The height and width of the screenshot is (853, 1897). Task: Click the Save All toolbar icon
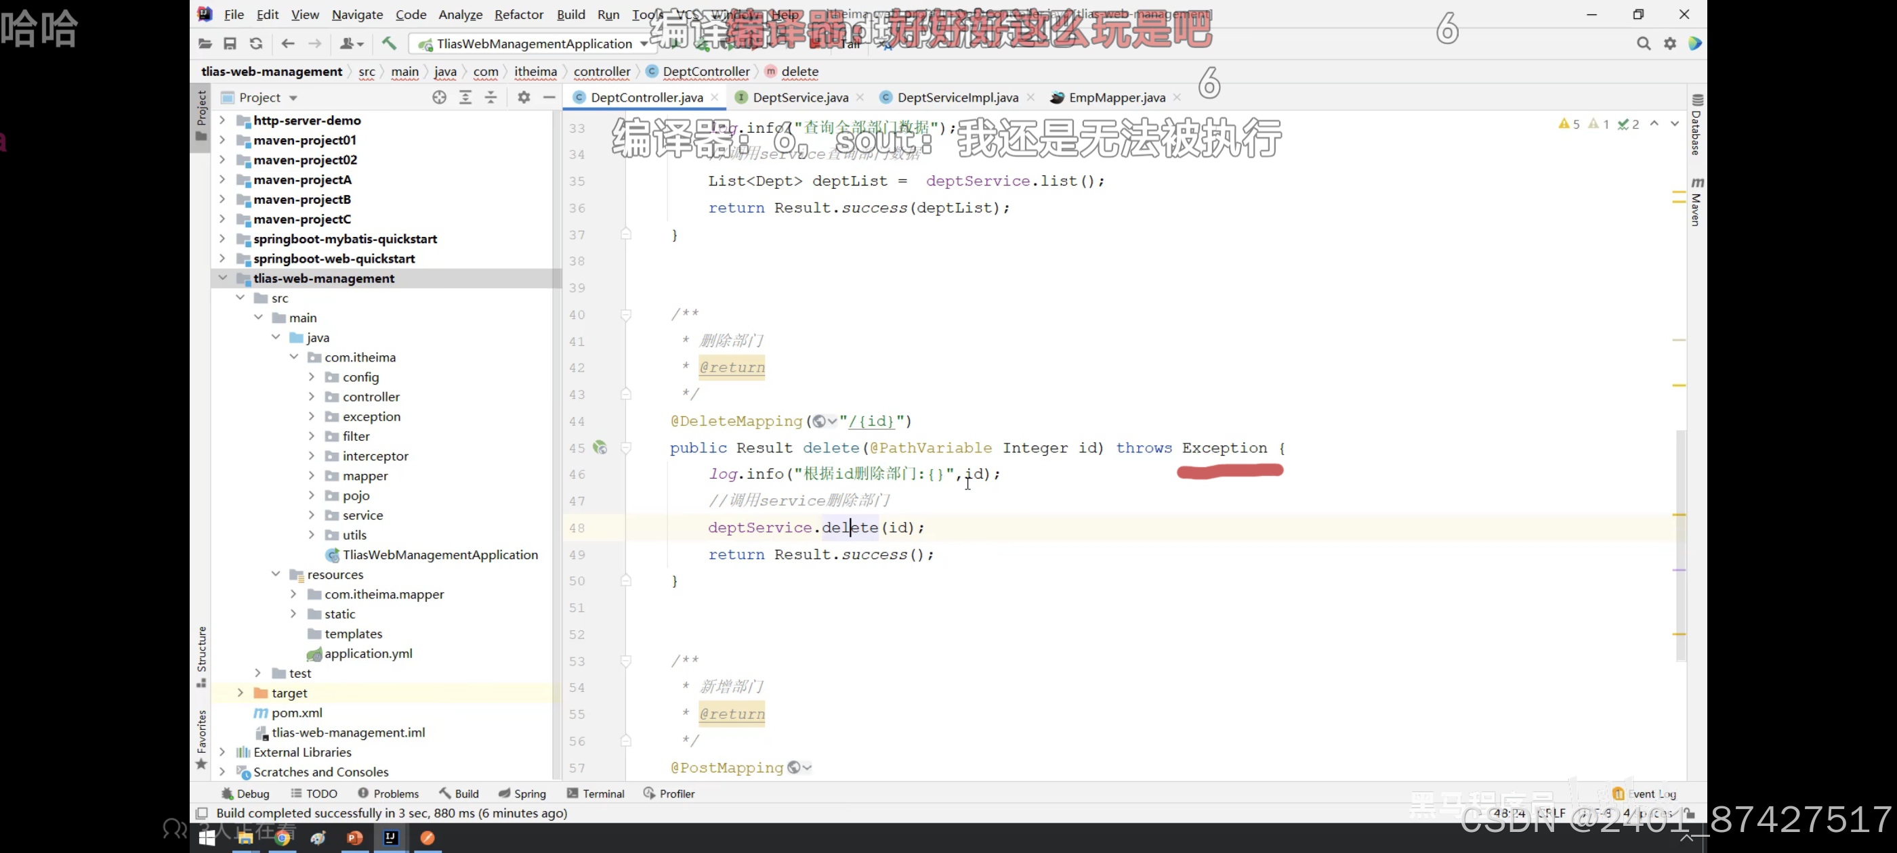(230, 43)
